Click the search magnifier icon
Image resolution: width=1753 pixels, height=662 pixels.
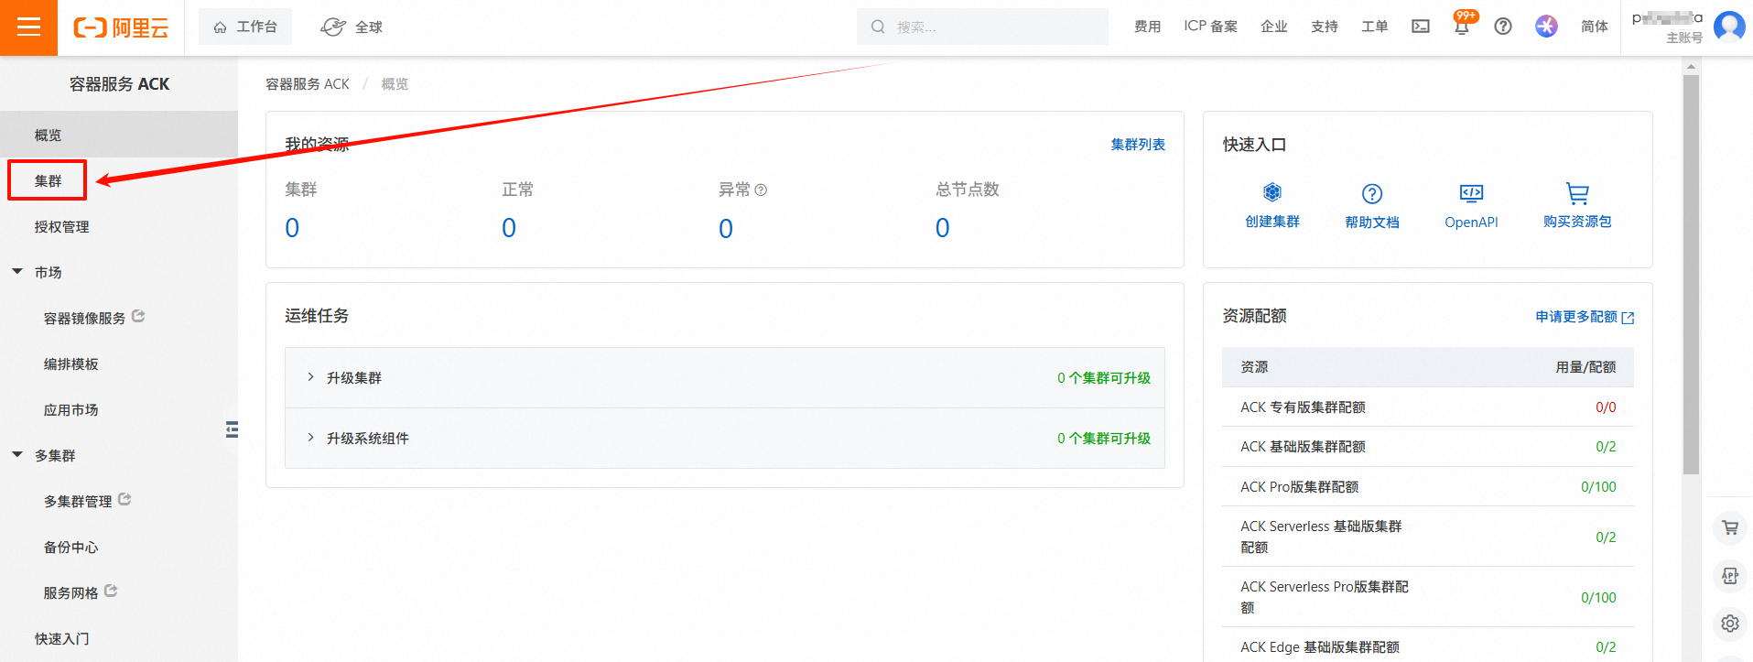pyautogui.click(x=878, y=27)
